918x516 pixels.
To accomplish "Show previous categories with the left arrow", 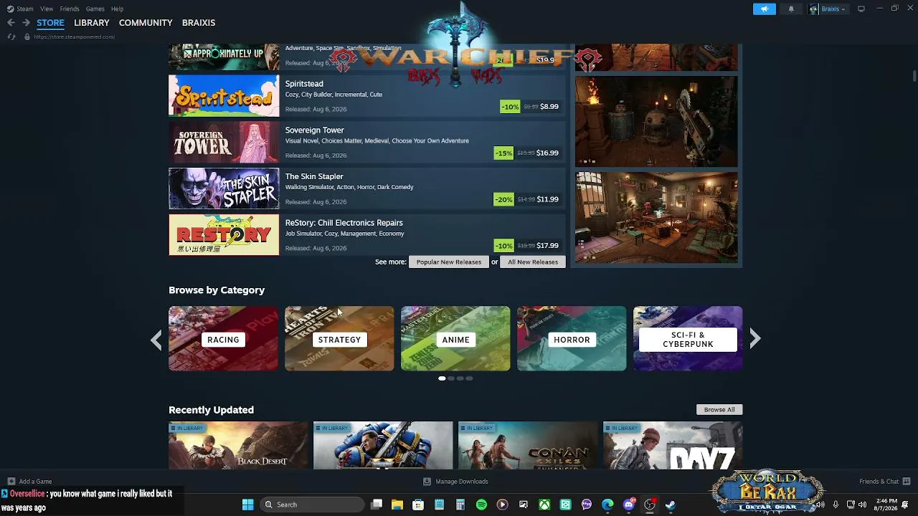I will (x=156, y=339).
